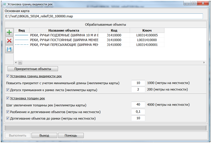Click the red X delete object icon
The image size is (211, 143).
click(9, 41)
